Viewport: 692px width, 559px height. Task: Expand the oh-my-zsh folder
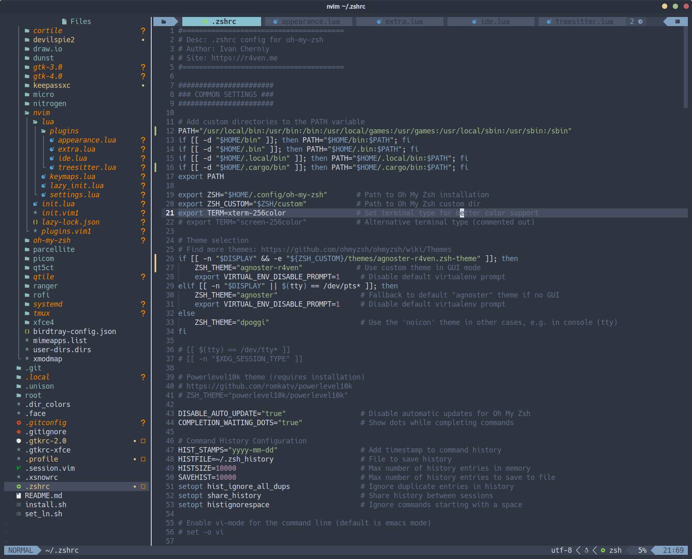[x=51, y=240]
